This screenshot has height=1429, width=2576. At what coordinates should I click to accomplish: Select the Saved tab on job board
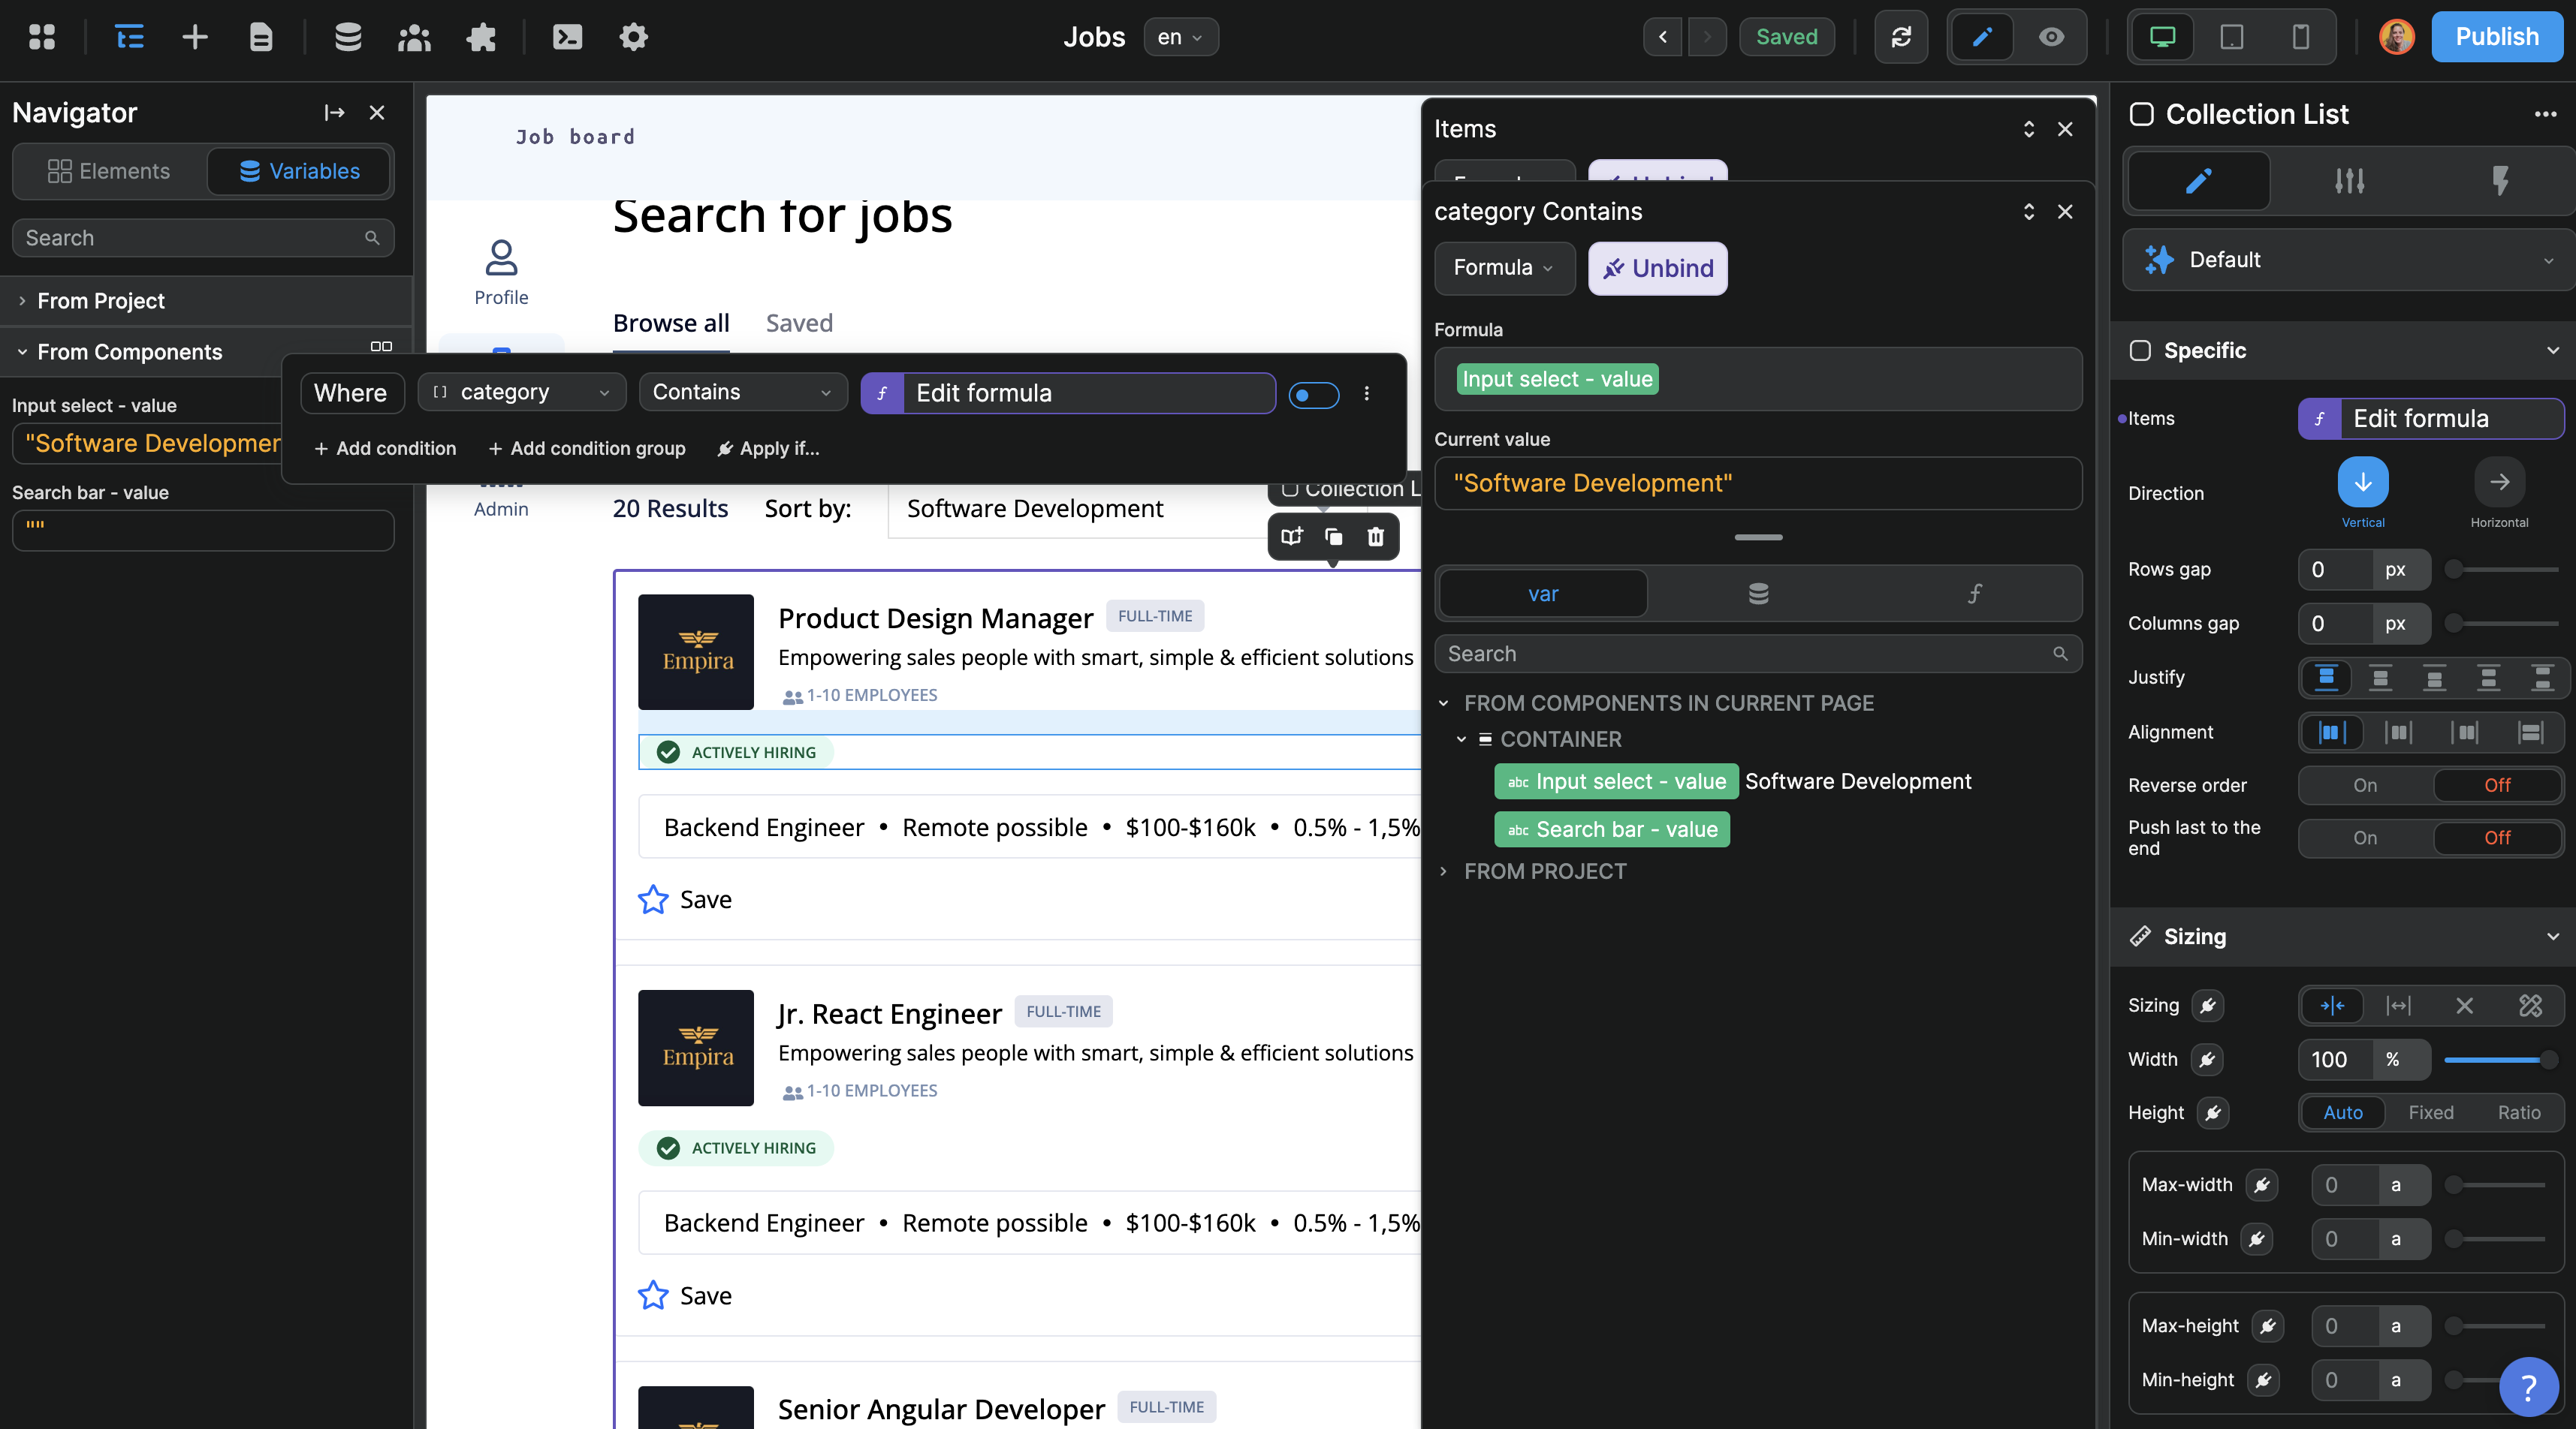pos(798,323)
